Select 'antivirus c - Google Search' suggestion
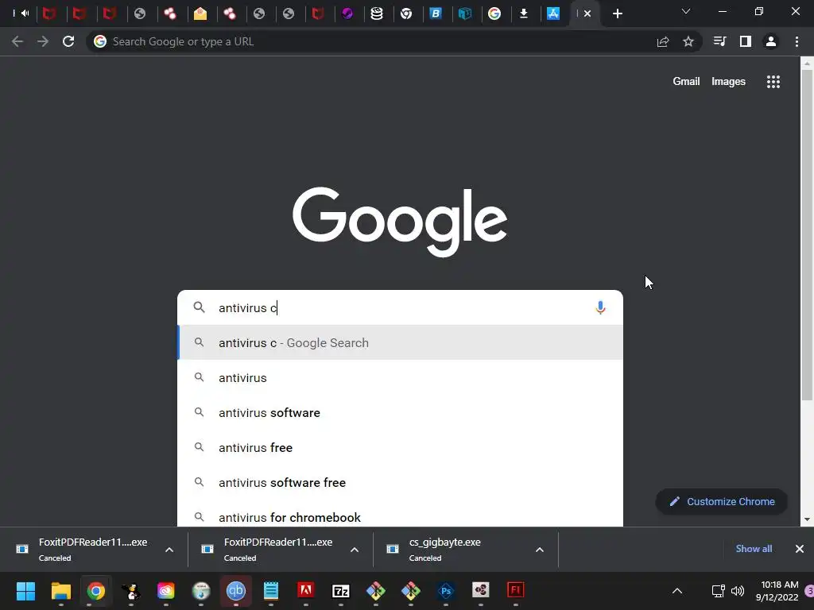The image size is (814, 610). 400,343
